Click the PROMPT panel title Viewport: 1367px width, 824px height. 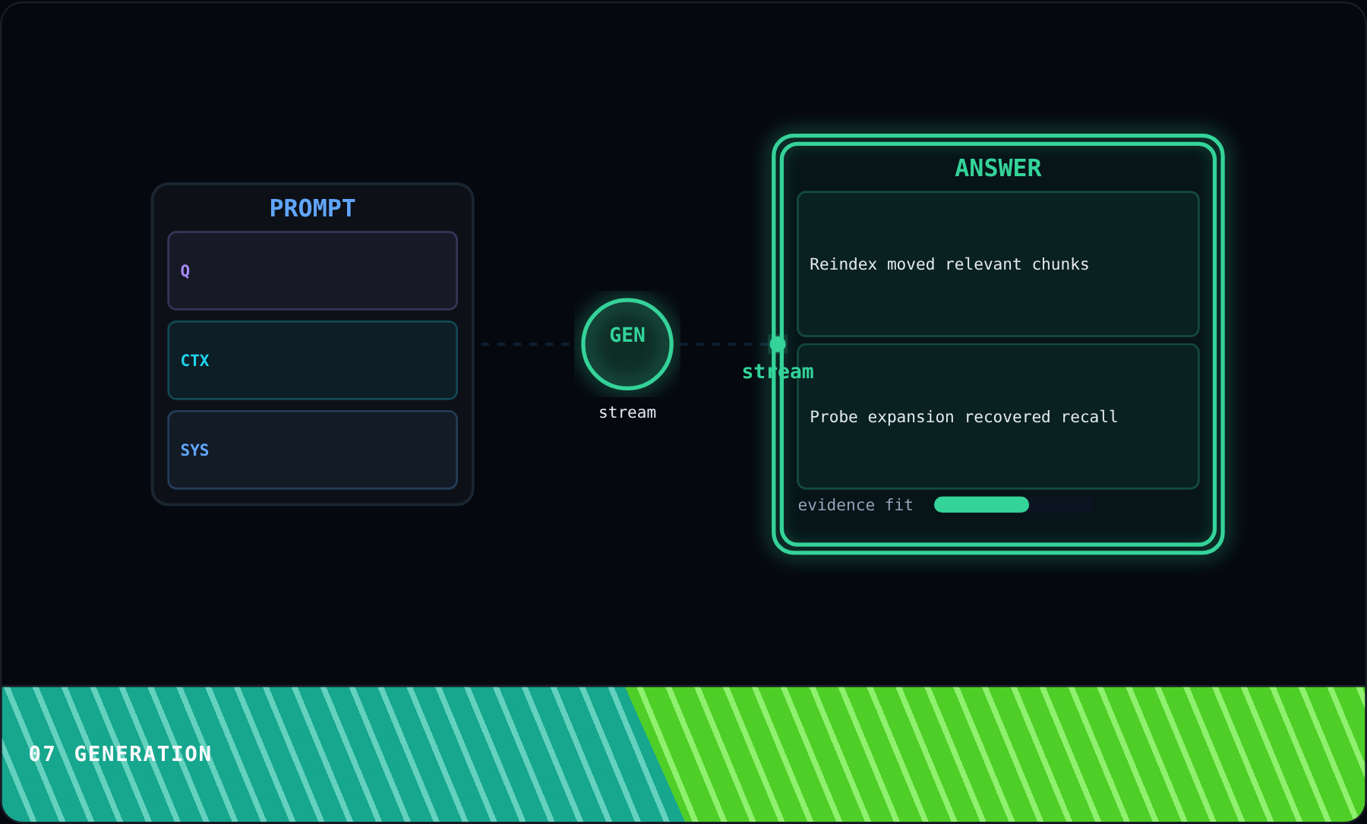[x=312, y=208]
